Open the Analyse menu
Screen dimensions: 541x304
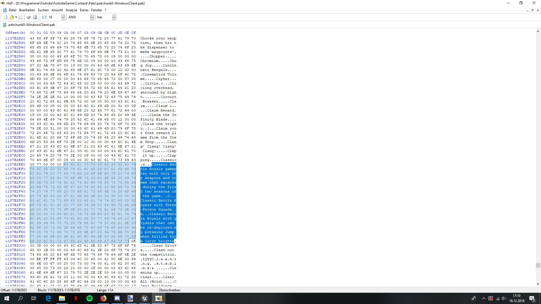pos(71,10)
